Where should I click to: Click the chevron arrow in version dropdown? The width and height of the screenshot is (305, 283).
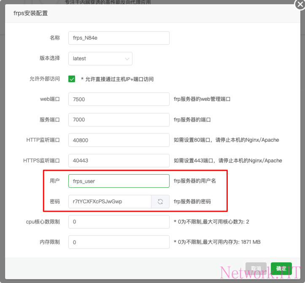[127, 59]
